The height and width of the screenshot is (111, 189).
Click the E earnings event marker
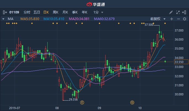tap(82, 102)
